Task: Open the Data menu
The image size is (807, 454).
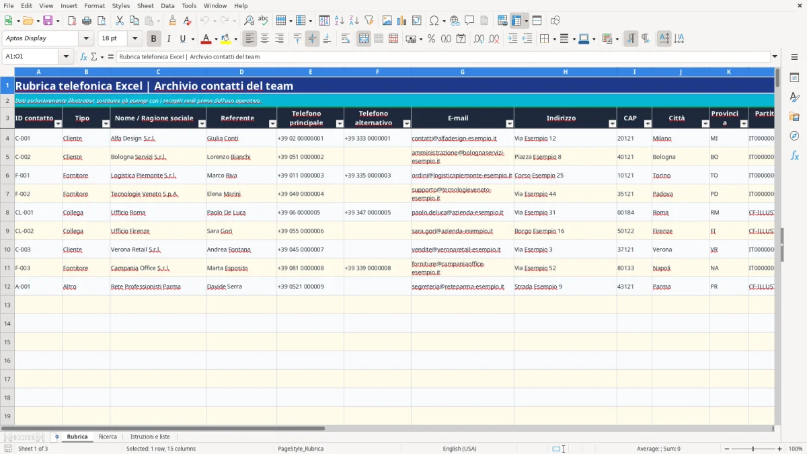Action: click(x=167, y=5)
